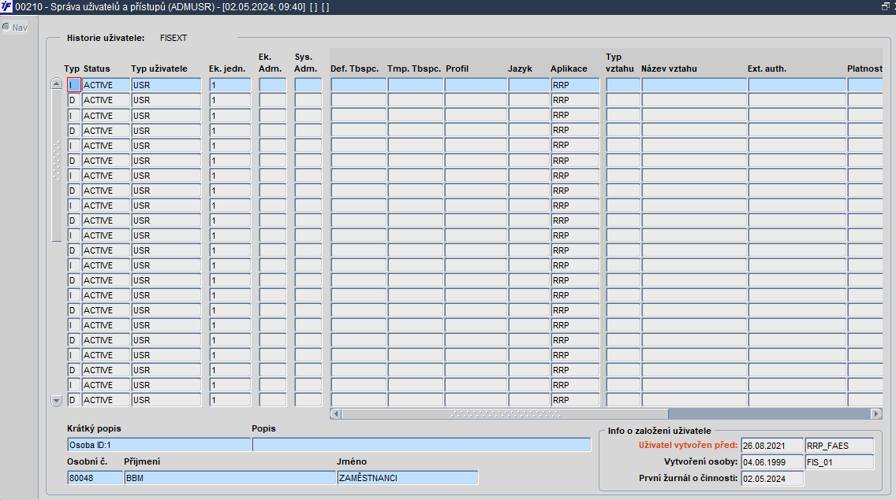
Task: Click the Krátký popis field showing Osoba ID:1
Action: [x=159, y=445]
